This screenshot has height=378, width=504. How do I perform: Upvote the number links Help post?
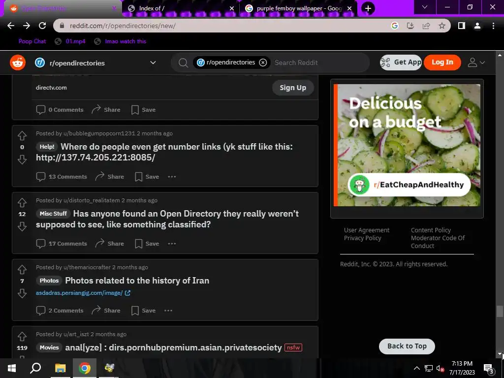tap(22, 136)
